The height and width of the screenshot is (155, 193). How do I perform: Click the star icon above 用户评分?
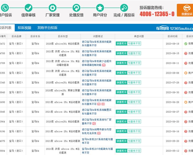[x=100, y=8]
